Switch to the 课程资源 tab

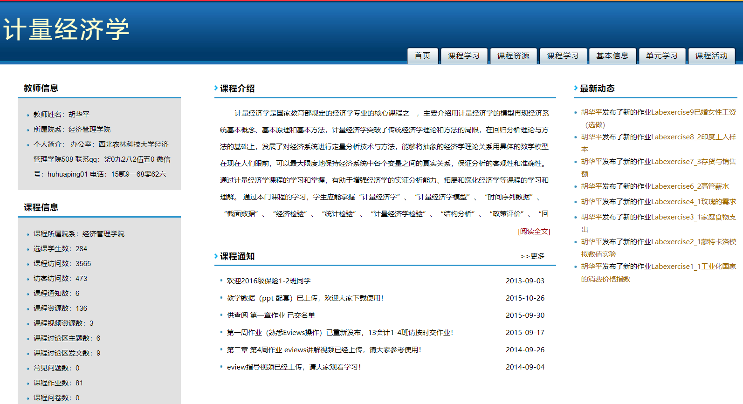tap(513, 56)
